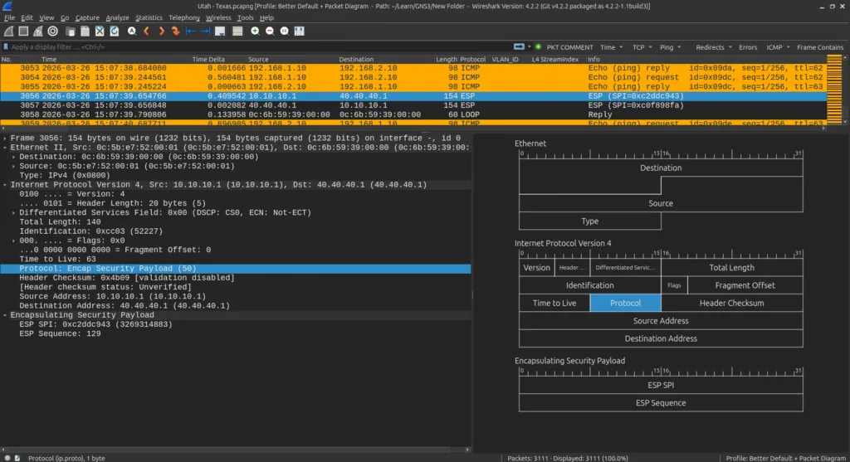
Task: Go to specified packet icon
Action: [176, 32]
